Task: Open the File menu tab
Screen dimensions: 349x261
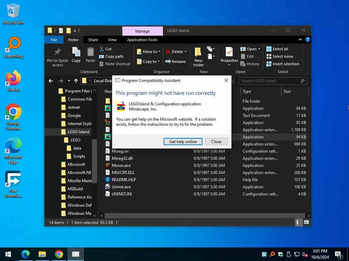Action: point(54,40)
